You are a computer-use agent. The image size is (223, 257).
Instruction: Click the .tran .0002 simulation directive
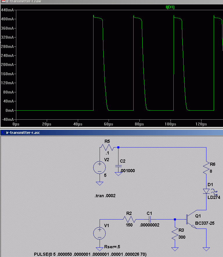(x=105, y=196)
